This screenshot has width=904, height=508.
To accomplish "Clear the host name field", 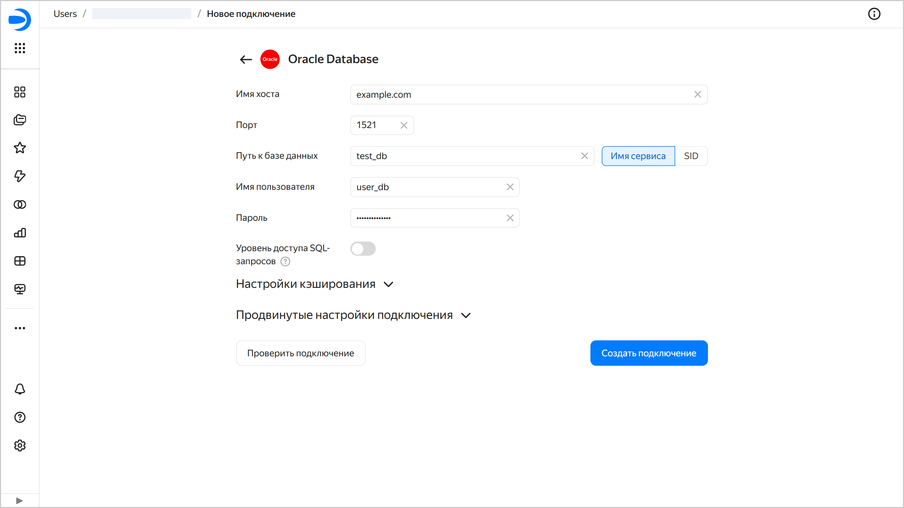I will pyautogui.click(x=698, y=95).
